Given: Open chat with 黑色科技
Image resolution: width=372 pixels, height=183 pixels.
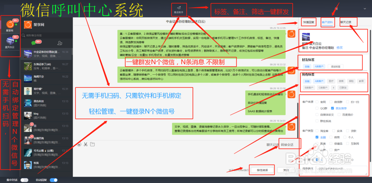Looking at the screenshot, I should pos(46,103).
